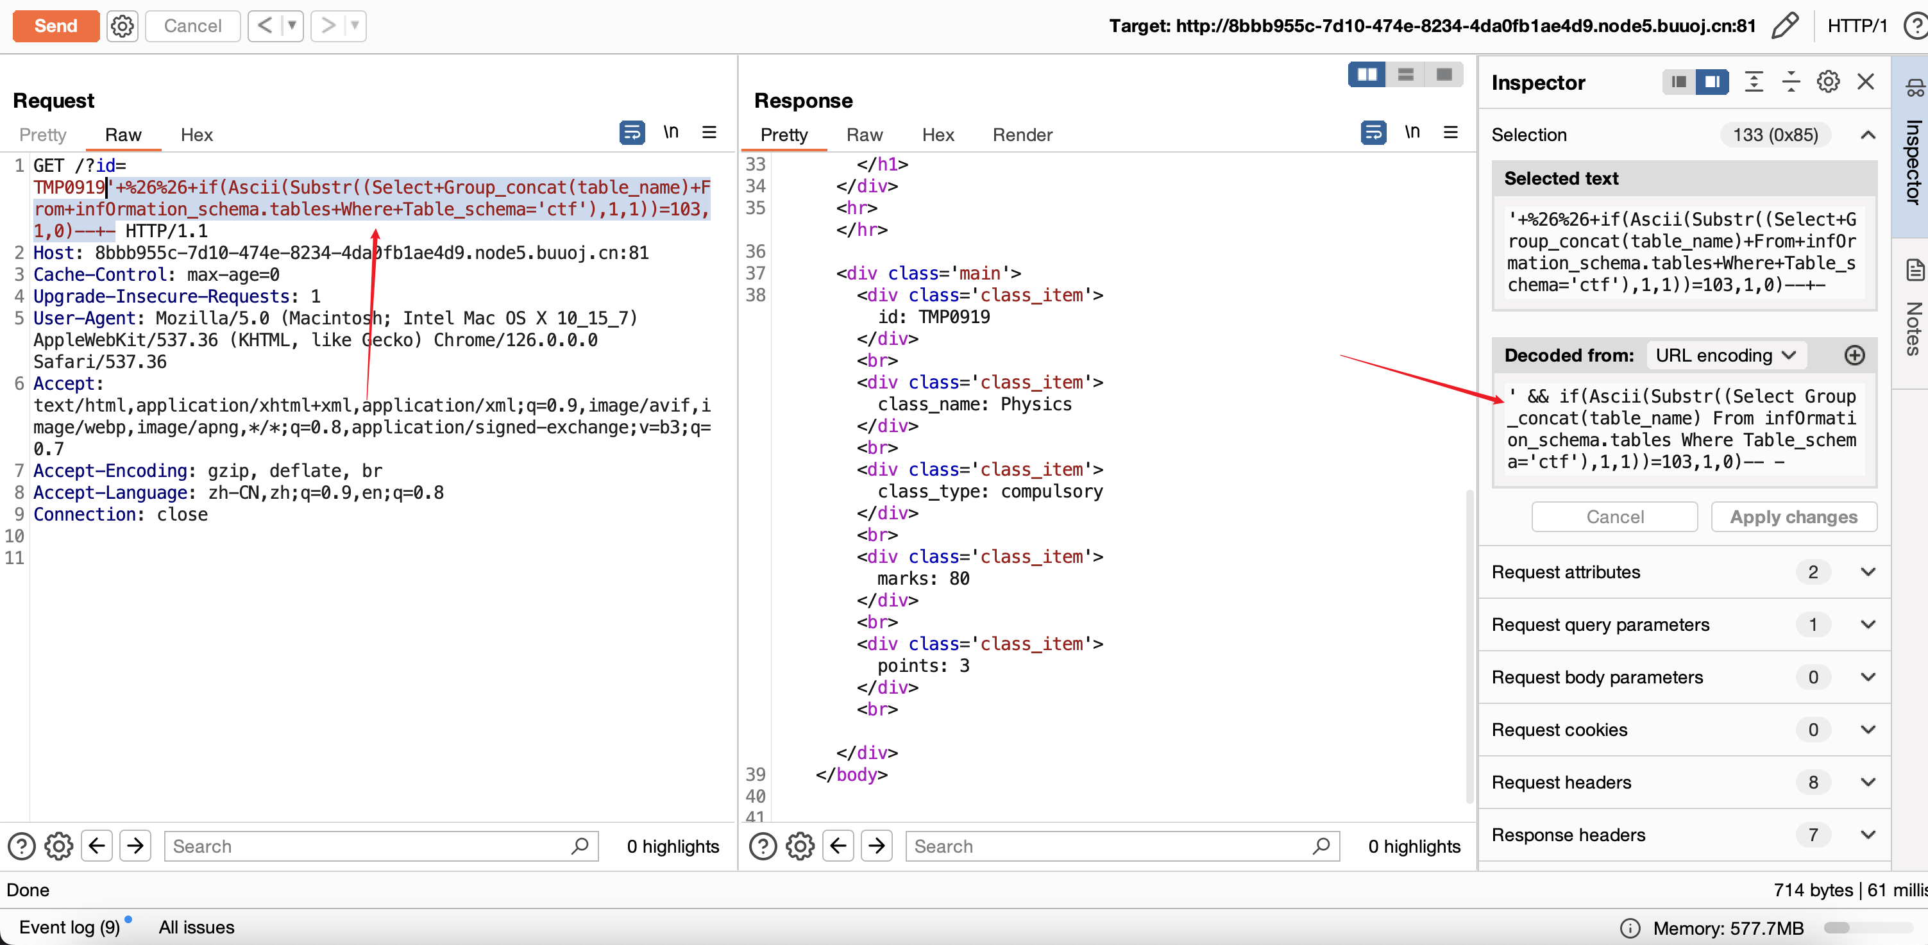
Task: Go forward to next request in history
Action: pyautogui.click(x=327, y=26)
